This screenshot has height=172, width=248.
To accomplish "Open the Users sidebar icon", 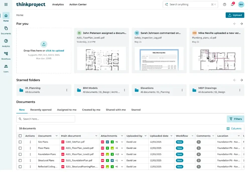I will point(6,68).
